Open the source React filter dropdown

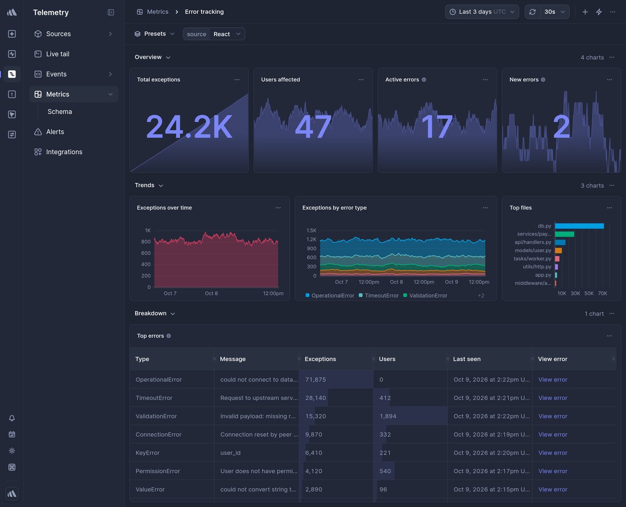coord(214,34)
